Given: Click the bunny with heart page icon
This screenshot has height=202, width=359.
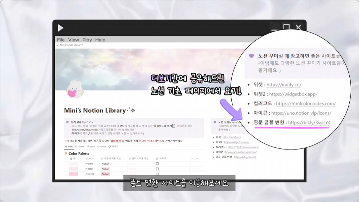Looking at the screenshot, I should [75, 89].
